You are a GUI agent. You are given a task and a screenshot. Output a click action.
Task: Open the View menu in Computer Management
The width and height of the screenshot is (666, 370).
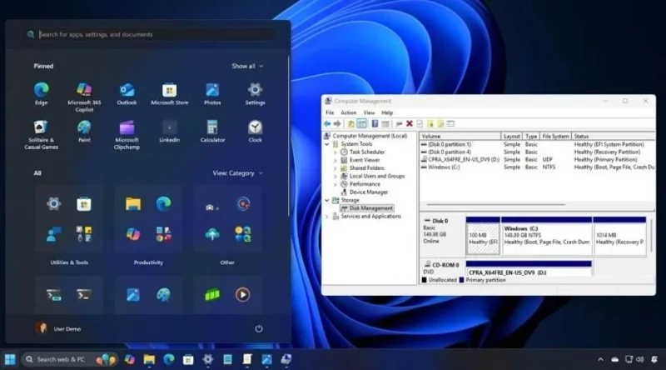(369, 112)
